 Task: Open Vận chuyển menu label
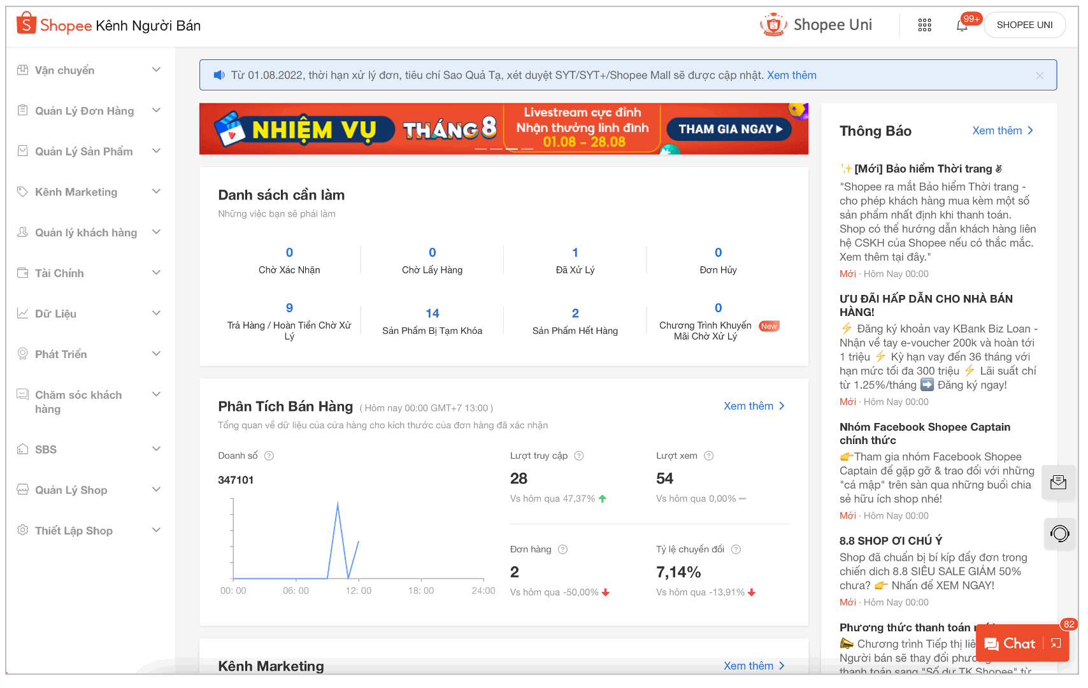tap(64, 70)
